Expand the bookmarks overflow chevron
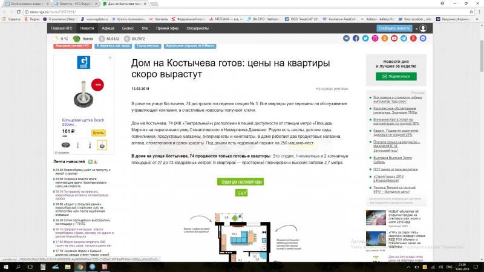 [477, 19]
